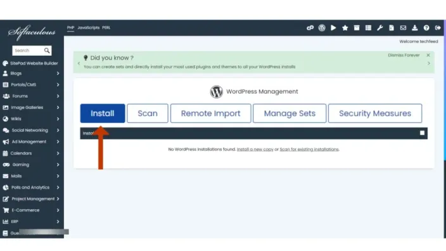The width and height of the screenshot is (446, 251).
Task: Expand the Portals/CMS category chevron
Action: click(58, 85)
